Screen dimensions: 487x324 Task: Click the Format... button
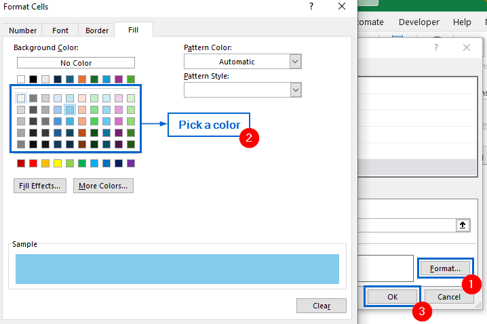(445, 268)
